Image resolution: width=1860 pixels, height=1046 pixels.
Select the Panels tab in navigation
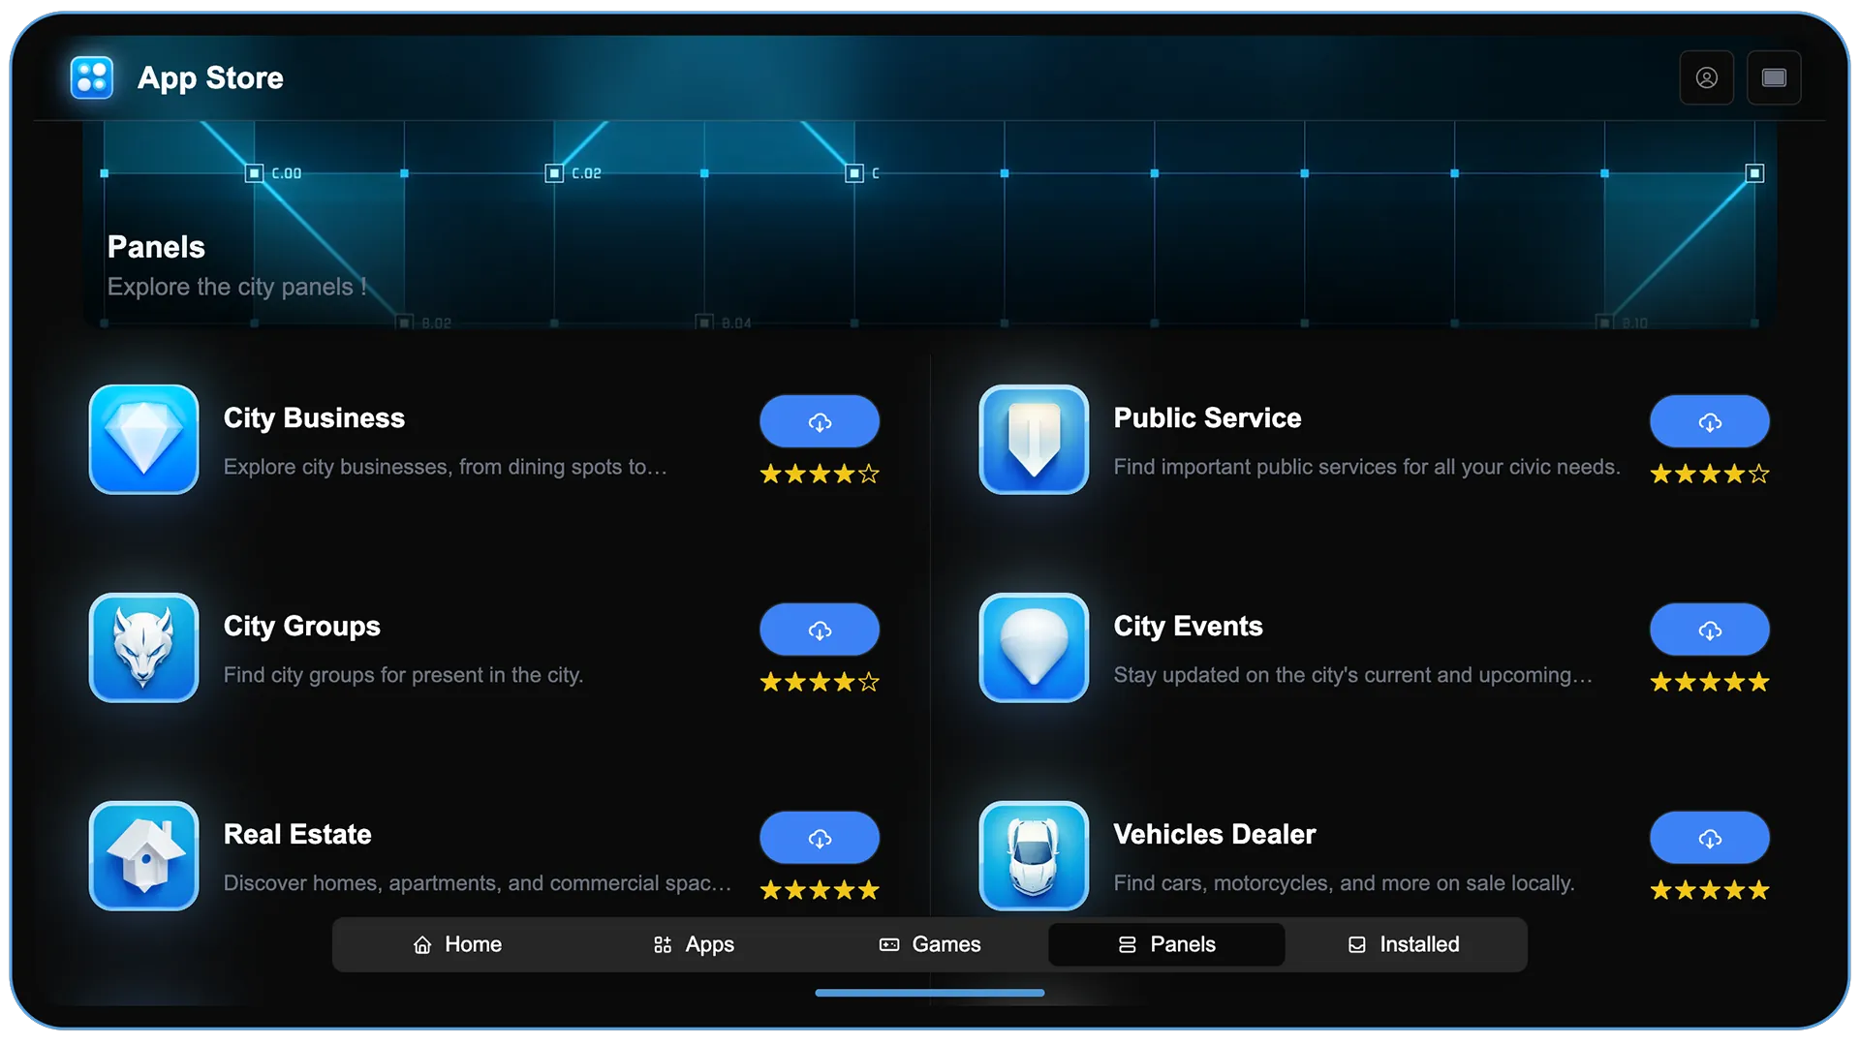tap(1165, 945)
